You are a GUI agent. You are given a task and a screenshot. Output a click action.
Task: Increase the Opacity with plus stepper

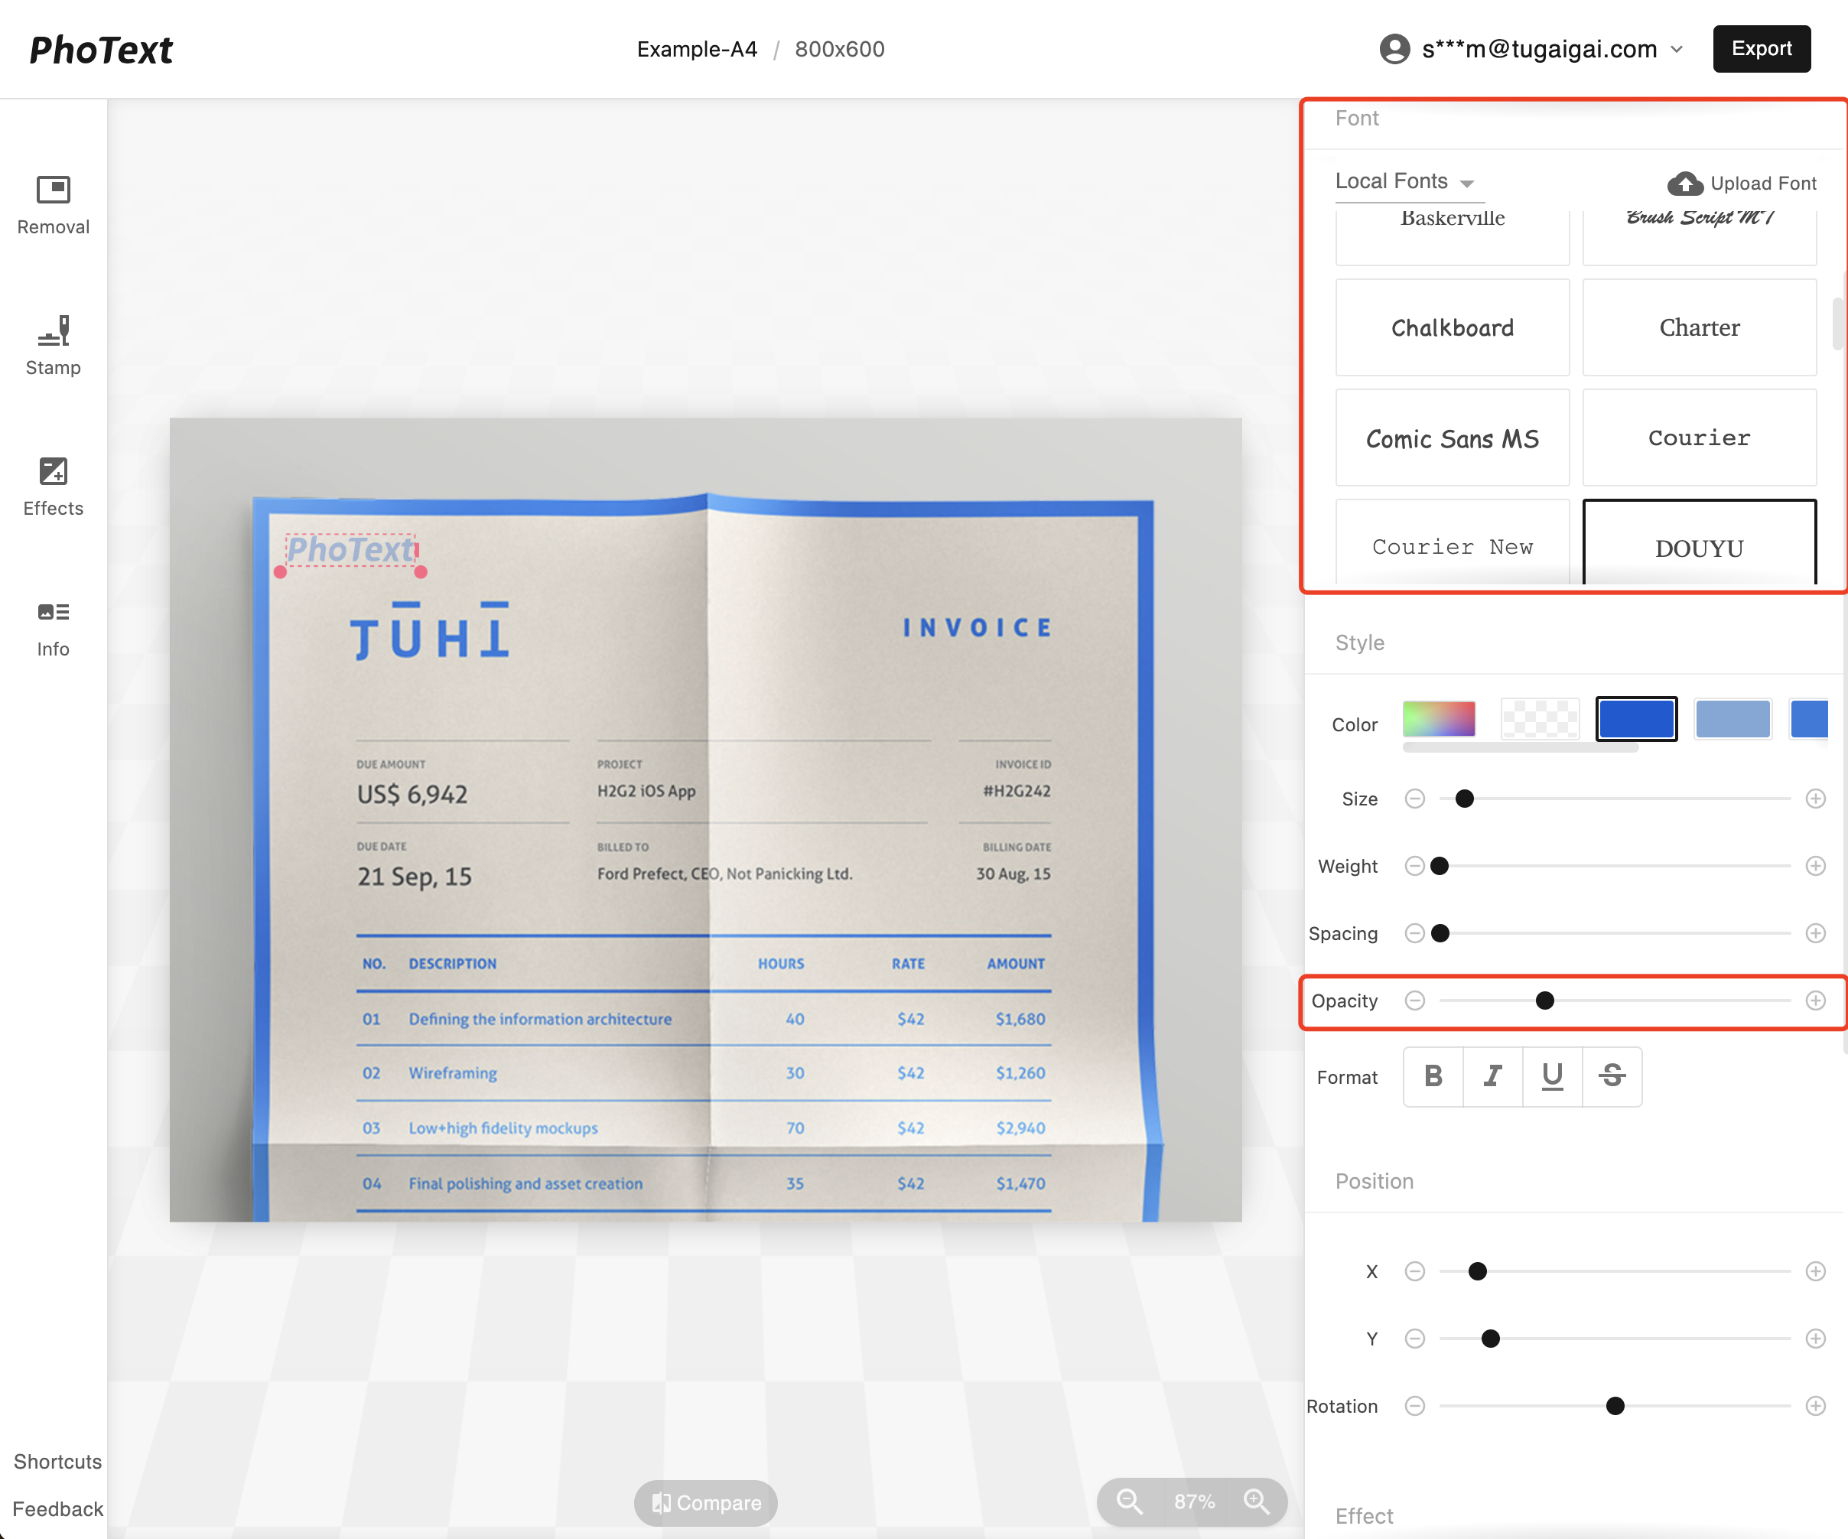pos(1814,1001)
